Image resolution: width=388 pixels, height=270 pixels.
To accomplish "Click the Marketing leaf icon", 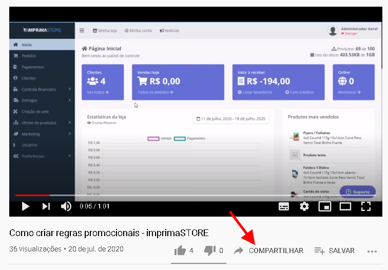I will pyautogui.click(x=15, y=133).
